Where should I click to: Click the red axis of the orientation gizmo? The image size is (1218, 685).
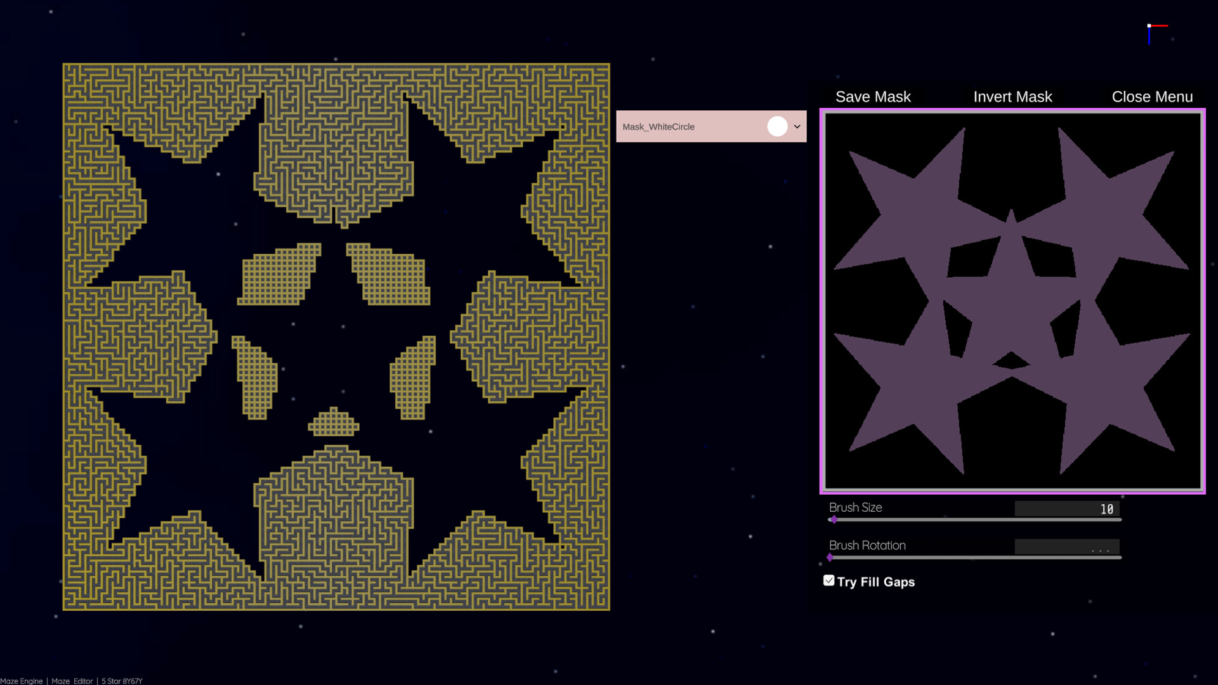pyautogui.click(x=1160, y=25)
